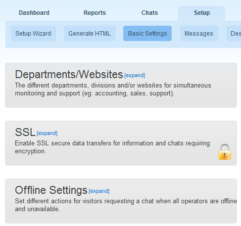Click the Departments/Websites heading

pos(69,74)
